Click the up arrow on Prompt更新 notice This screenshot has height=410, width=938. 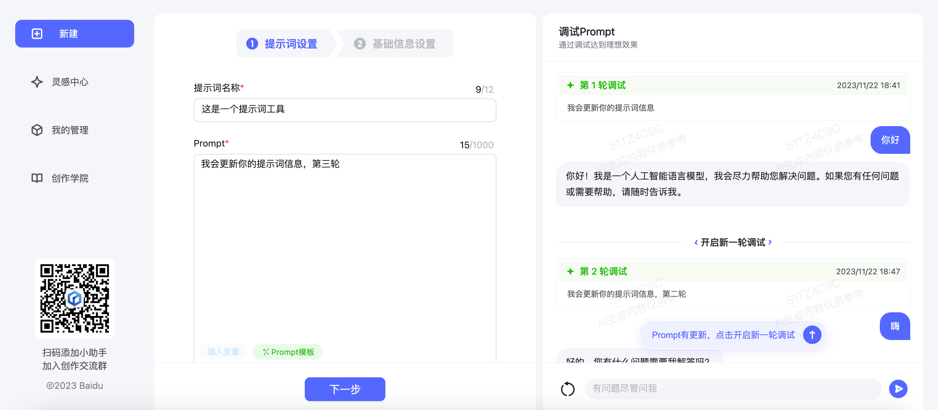click(812, 335)
